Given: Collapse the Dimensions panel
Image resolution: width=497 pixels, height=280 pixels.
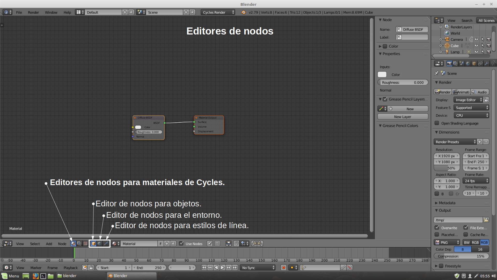Looking at the screenshot, I should pyautogui.click(x=436, y=132).
